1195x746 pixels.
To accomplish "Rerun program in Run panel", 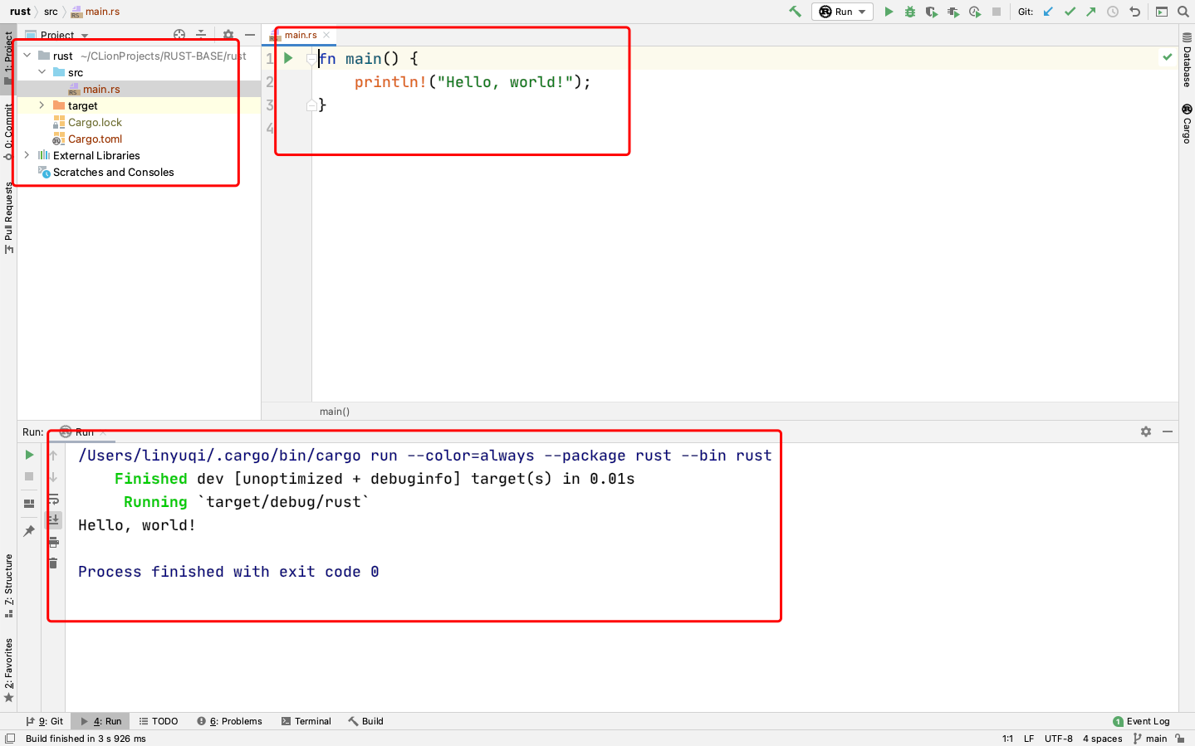I will pos(29,455).
